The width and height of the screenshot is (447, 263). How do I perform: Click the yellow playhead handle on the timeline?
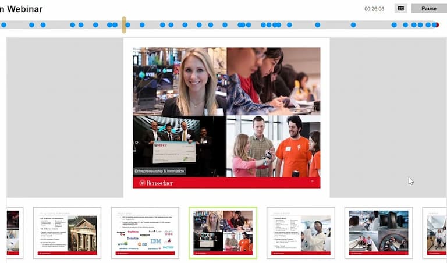(x=124, y=25)
